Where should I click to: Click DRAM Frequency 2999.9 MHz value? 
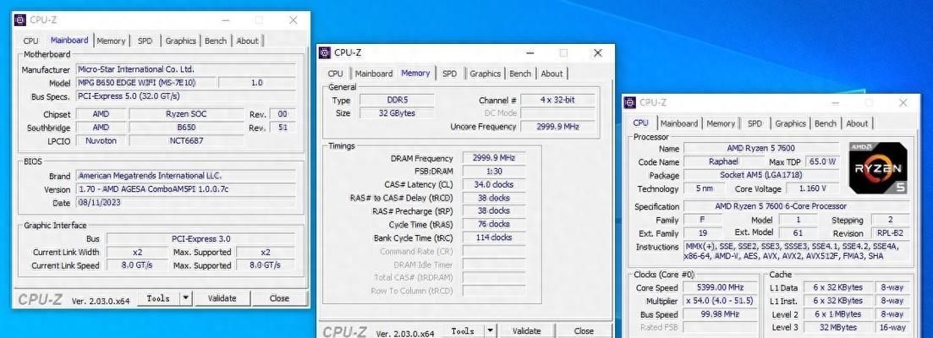pos(494,158)
